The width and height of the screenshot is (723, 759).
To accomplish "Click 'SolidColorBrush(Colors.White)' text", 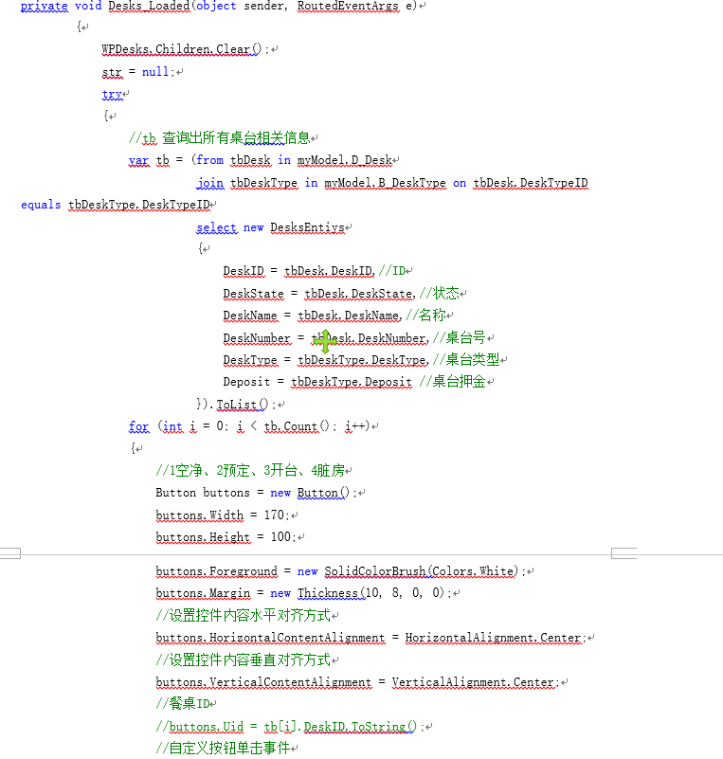I will point(421,571).
